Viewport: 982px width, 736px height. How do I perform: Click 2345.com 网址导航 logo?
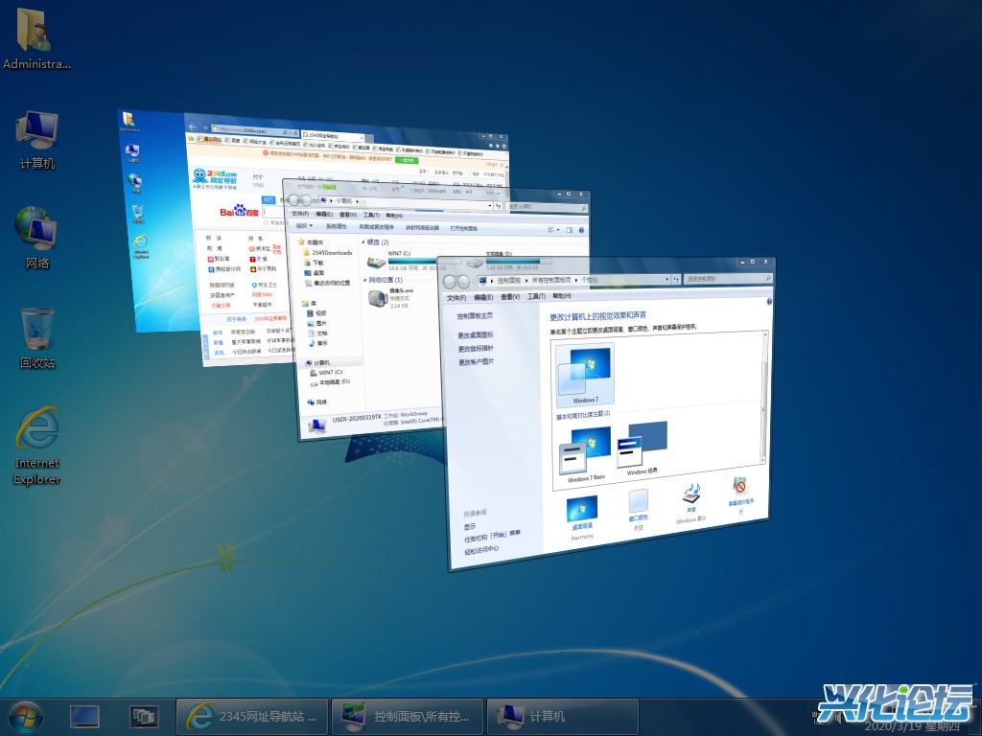tap(214, 178)
